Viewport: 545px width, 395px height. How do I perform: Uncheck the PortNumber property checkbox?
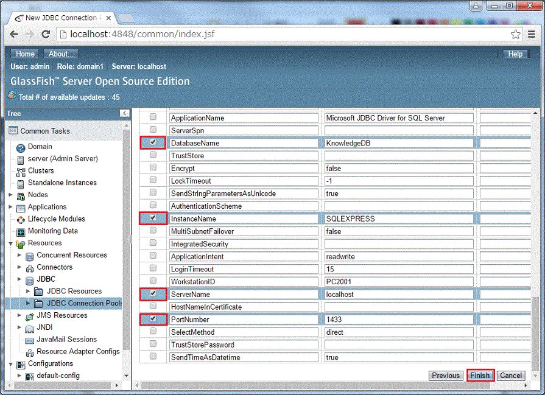[x=153, y=318]
